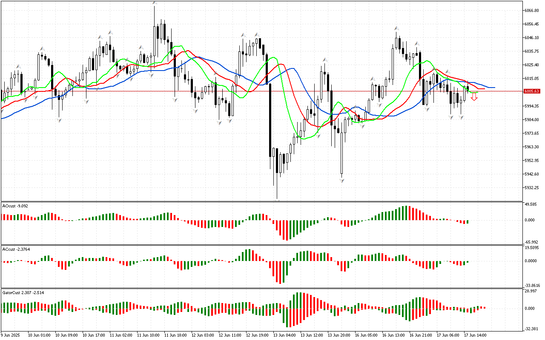Screen dimensions: 545x340
Task: Click the down fractal arrow under the 10 Jun 09:00 low
Action: pyautogui.click(x=59, y=121)
